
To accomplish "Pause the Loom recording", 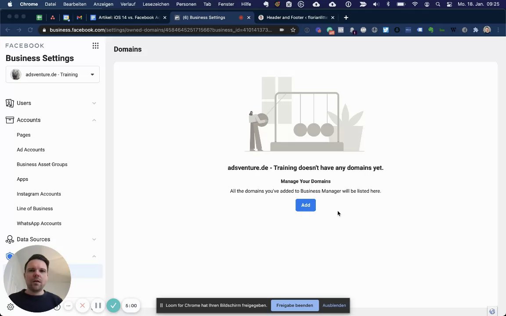I will click(x=98, y=305).
